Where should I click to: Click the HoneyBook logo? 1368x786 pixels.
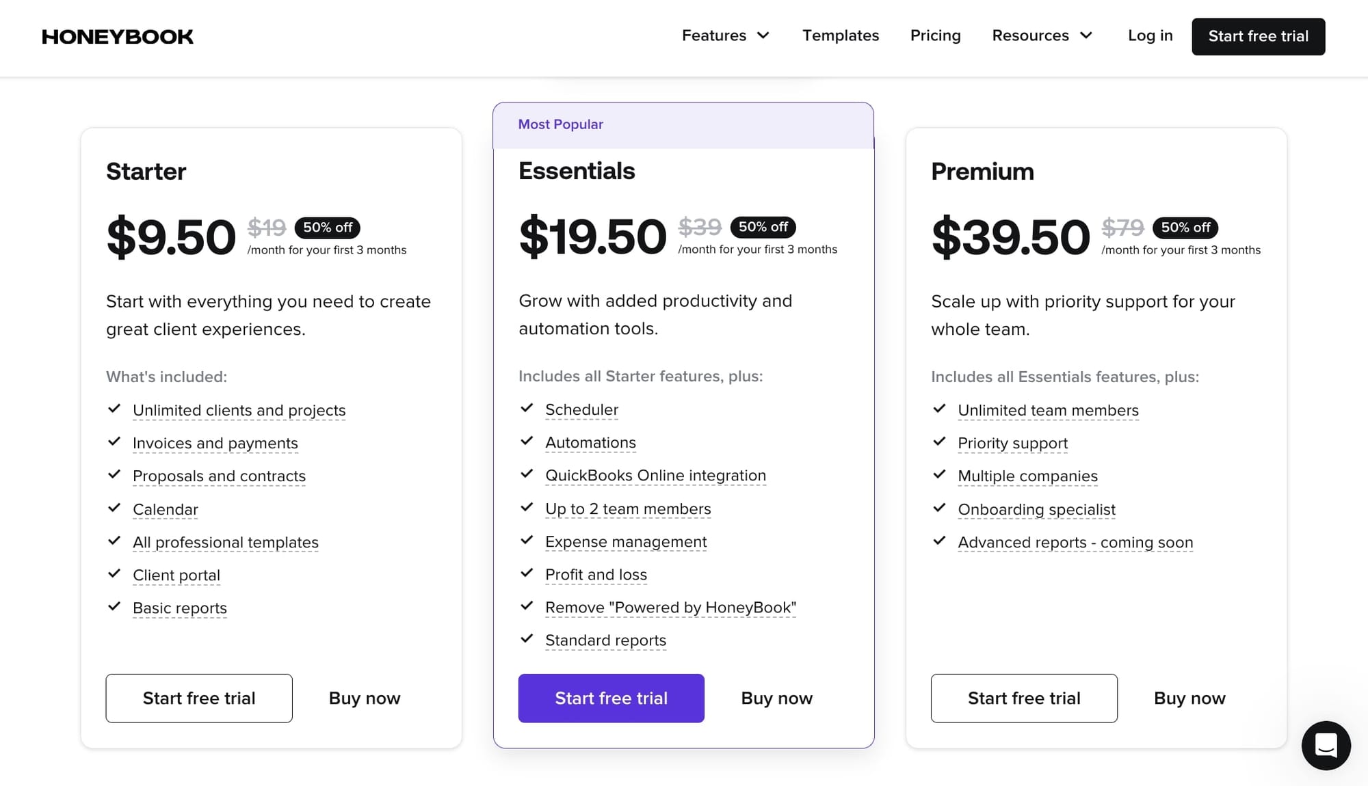118,36
